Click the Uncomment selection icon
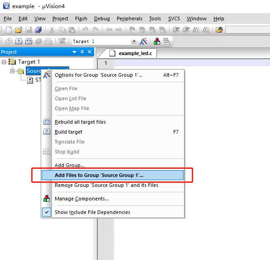Screen dimensions: 270x260 click(206, 30)
